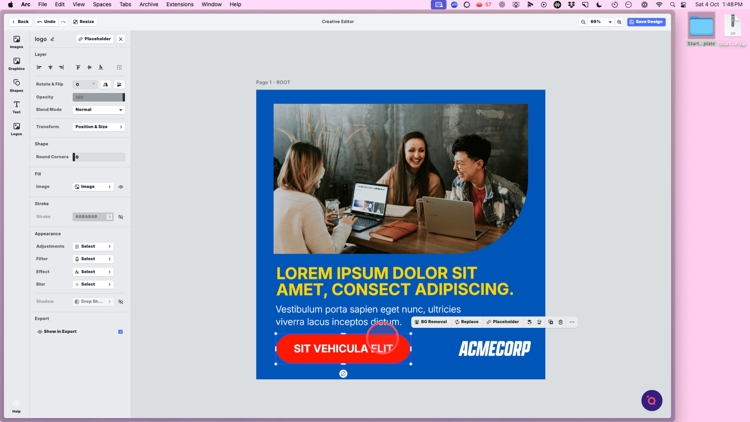The image size is (750, 422).
Task: Click the Opacity slider
Action: 99,98
